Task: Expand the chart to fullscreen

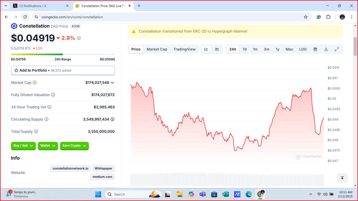Action: point(337,49)
